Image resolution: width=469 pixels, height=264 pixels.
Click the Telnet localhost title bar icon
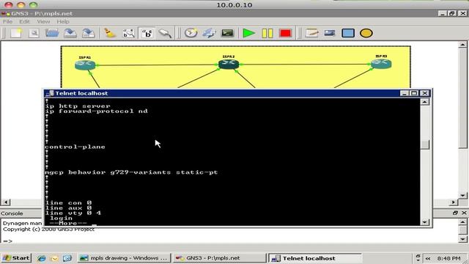point(49,93)
